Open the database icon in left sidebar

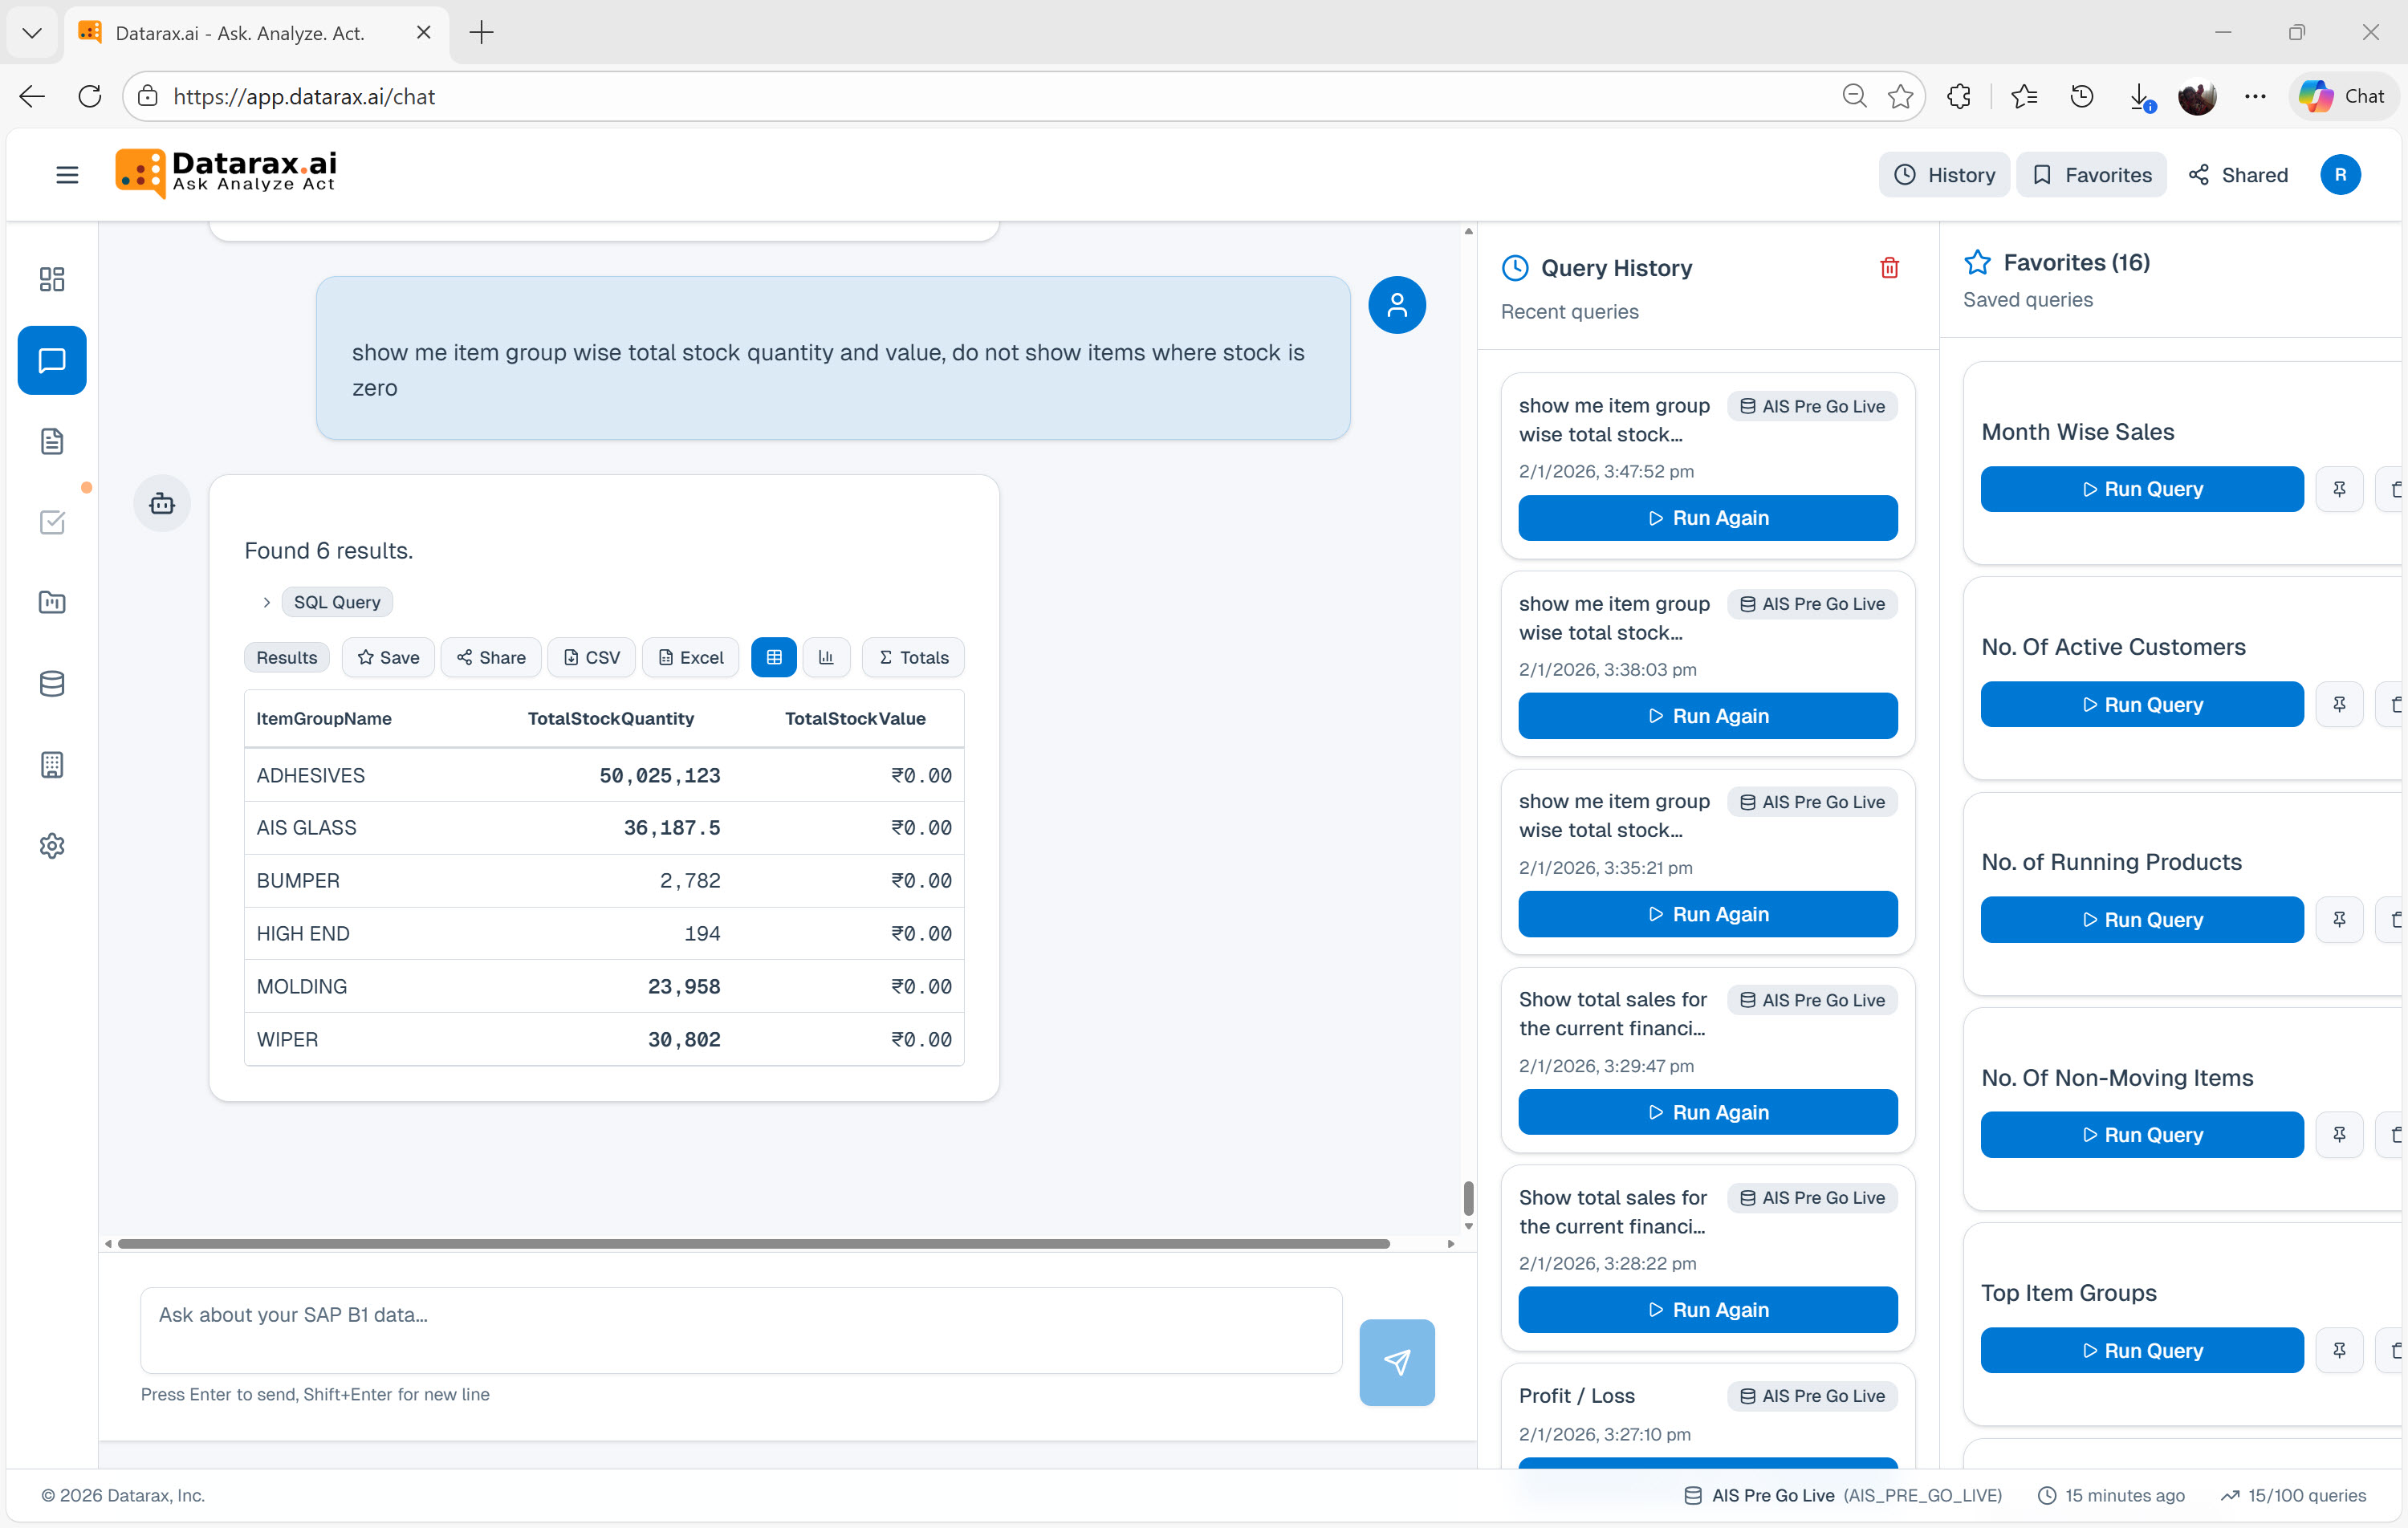pyautogui.click(x=52, y=684)
